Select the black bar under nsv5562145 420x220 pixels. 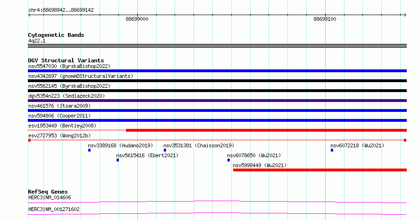click(217, 91)
